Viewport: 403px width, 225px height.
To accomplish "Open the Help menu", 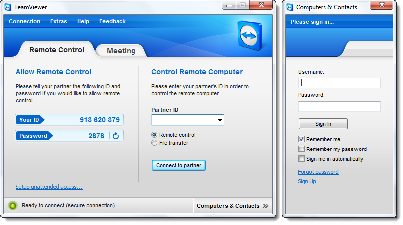I will click(83, 21).
